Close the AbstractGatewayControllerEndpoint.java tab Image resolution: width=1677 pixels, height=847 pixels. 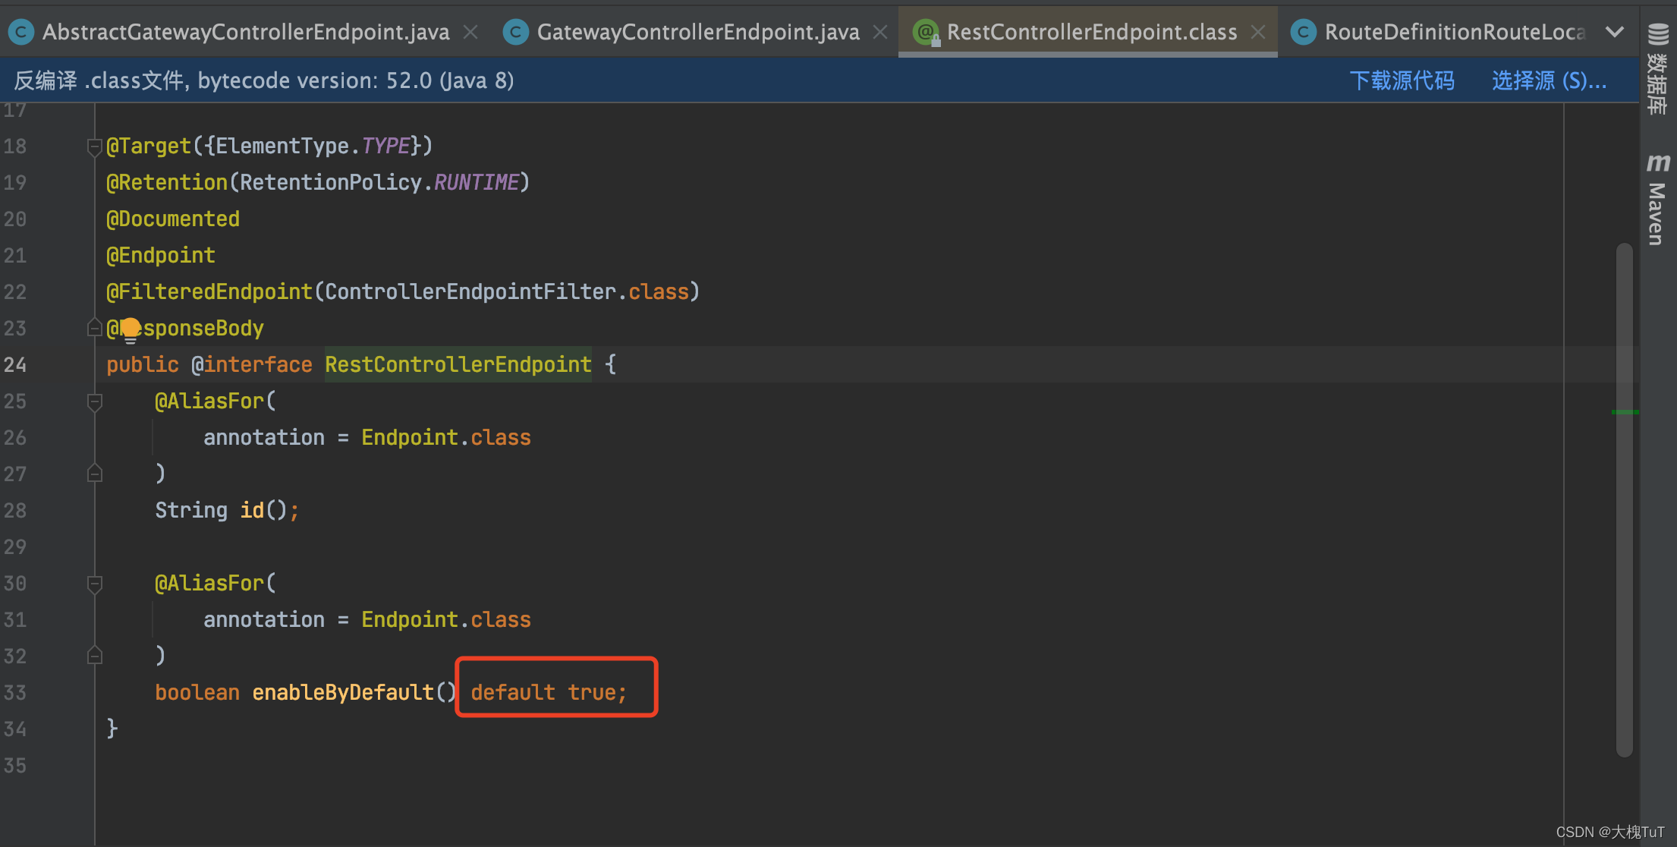470,32
